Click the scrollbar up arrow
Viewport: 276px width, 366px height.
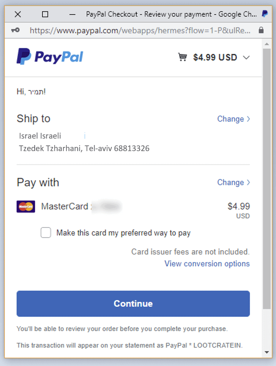[x=267, y=45]
